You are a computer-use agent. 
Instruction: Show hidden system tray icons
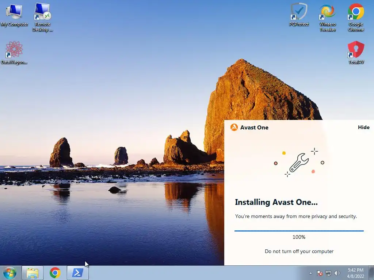tap(310, 273)
